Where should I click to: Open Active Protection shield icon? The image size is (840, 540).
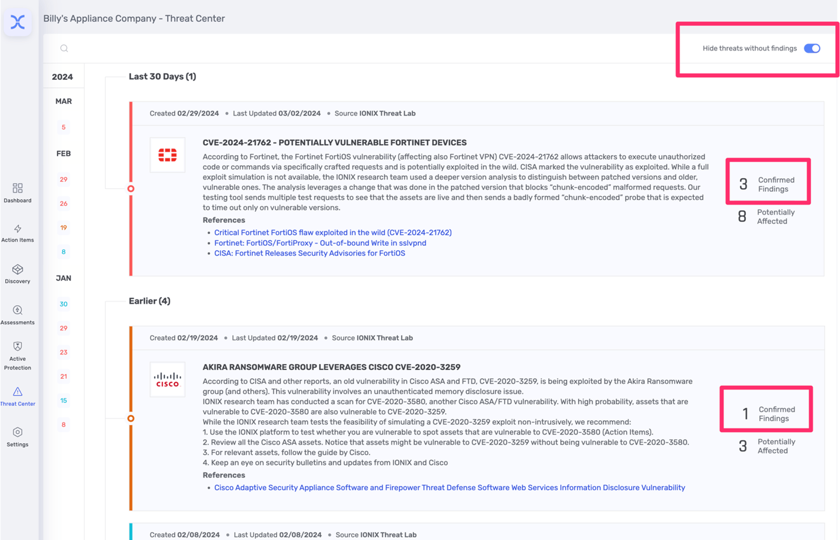18,347
